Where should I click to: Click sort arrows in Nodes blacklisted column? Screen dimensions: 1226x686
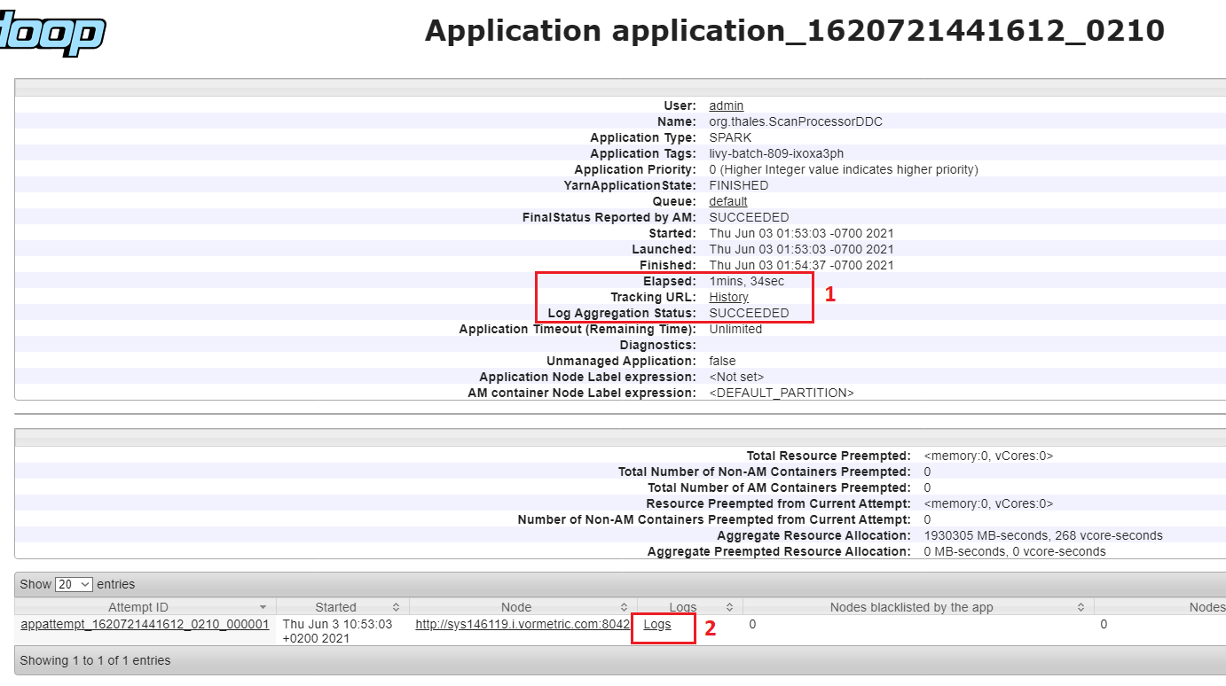1081,607
